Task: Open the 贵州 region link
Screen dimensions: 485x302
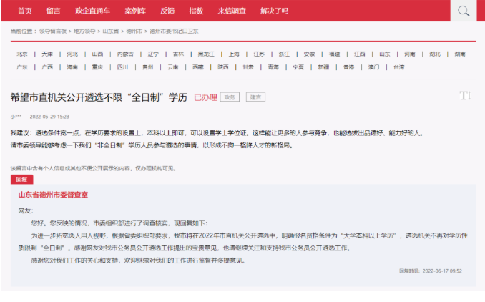Action: click(x=148, y=67)
